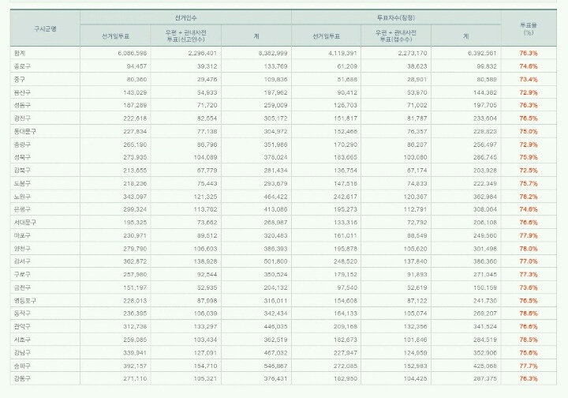Select the 강서구 election-day electorate 362,872
Image resolution: width=568 pixels, height=398 pixels.
coord(135,261)
